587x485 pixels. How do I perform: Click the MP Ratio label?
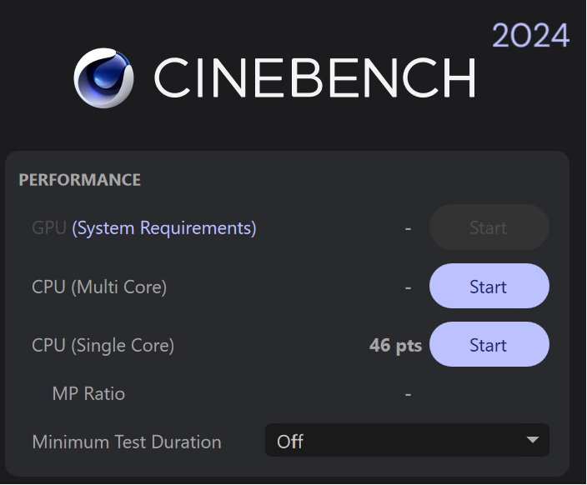(x=88, y=393)
